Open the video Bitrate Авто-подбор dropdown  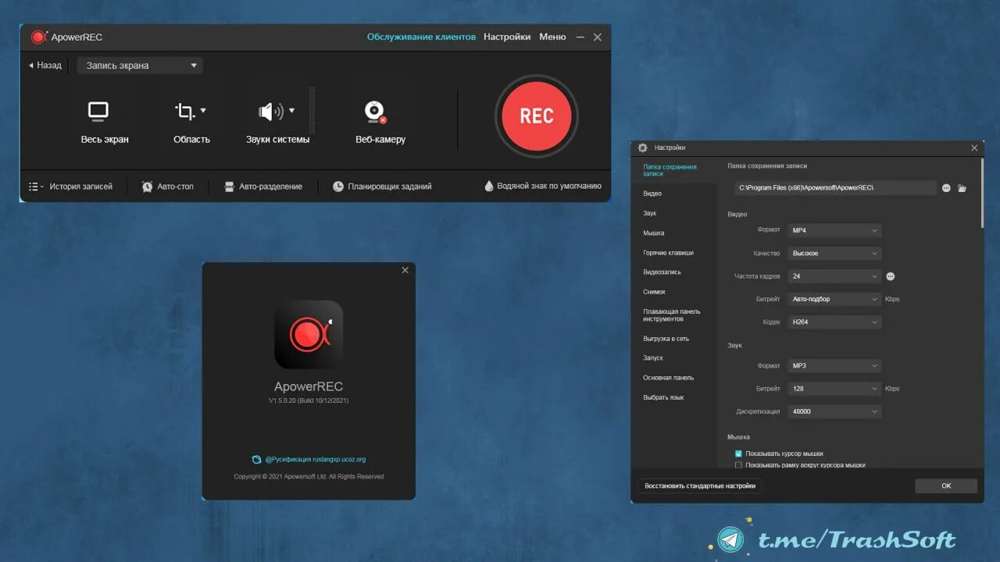[x=834, y=299]
